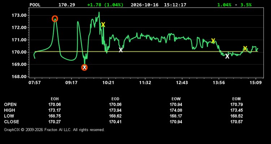This screenshot has width=271, height=144.
Task: Click the EOH column header
Action: coord(55,99)
